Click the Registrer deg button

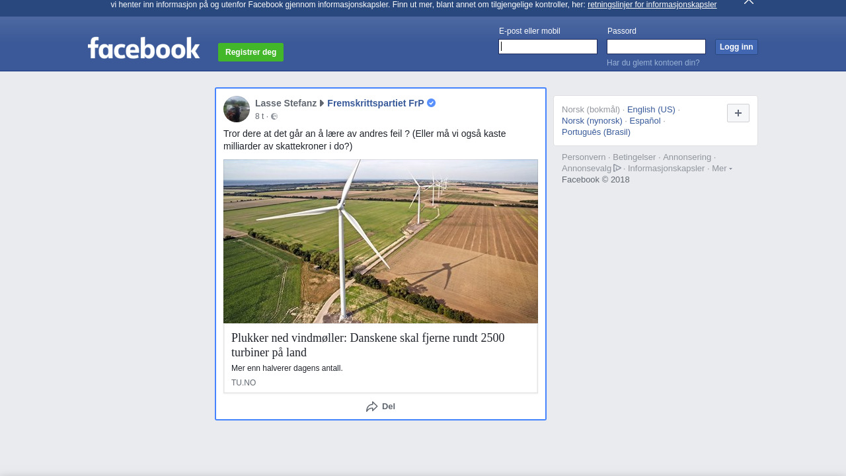(250, 52)
